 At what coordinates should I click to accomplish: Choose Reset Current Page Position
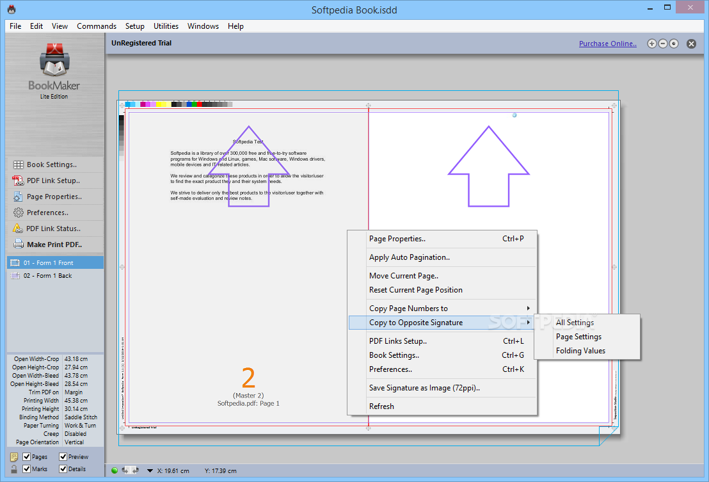443,290
